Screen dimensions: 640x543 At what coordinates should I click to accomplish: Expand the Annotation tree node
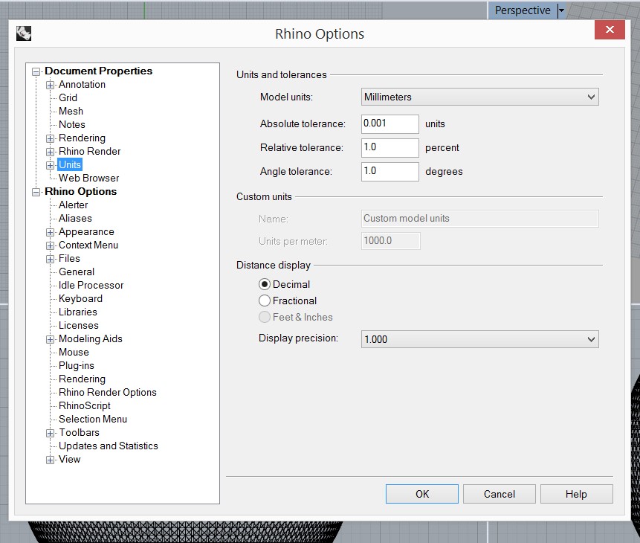pyautogui.click(x=51, y=85)
